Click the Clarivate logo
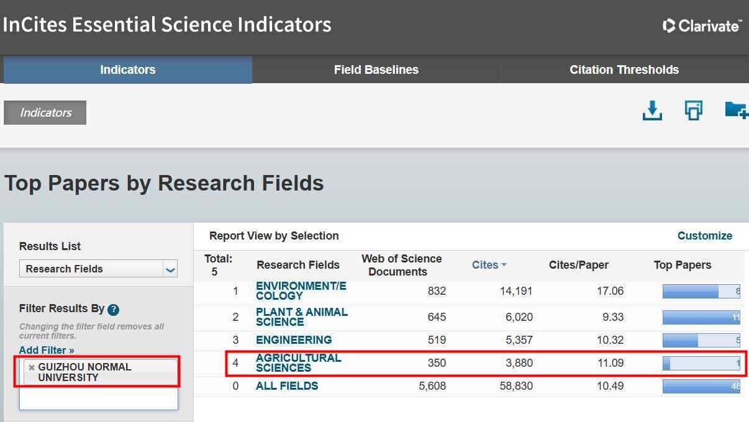Image resolution: width=749 pixels, height=422 pixels. click(x=702, y=25)
